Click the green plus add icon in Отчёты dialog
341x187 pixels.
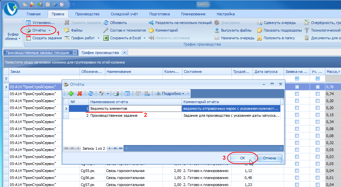click(71, 93)
